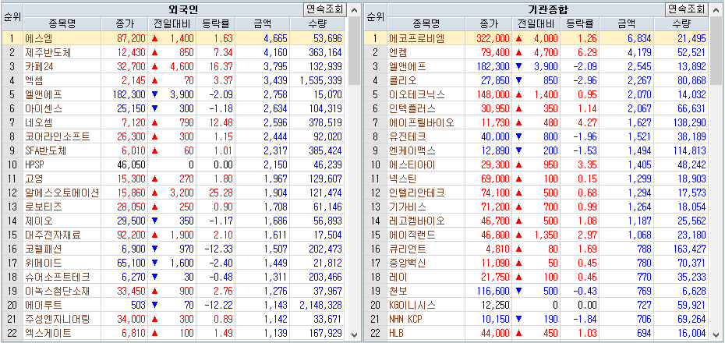The width and height of the screenshot is (725, 343).
Task: Select stock 에이직랜드
Action: [412, 235]
